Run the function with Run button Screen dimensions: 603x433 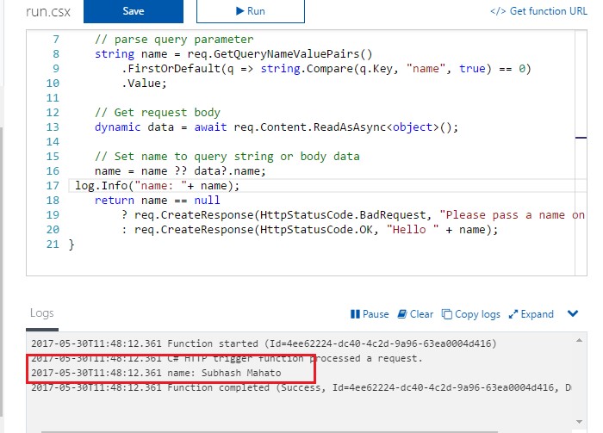click(251, 11)
